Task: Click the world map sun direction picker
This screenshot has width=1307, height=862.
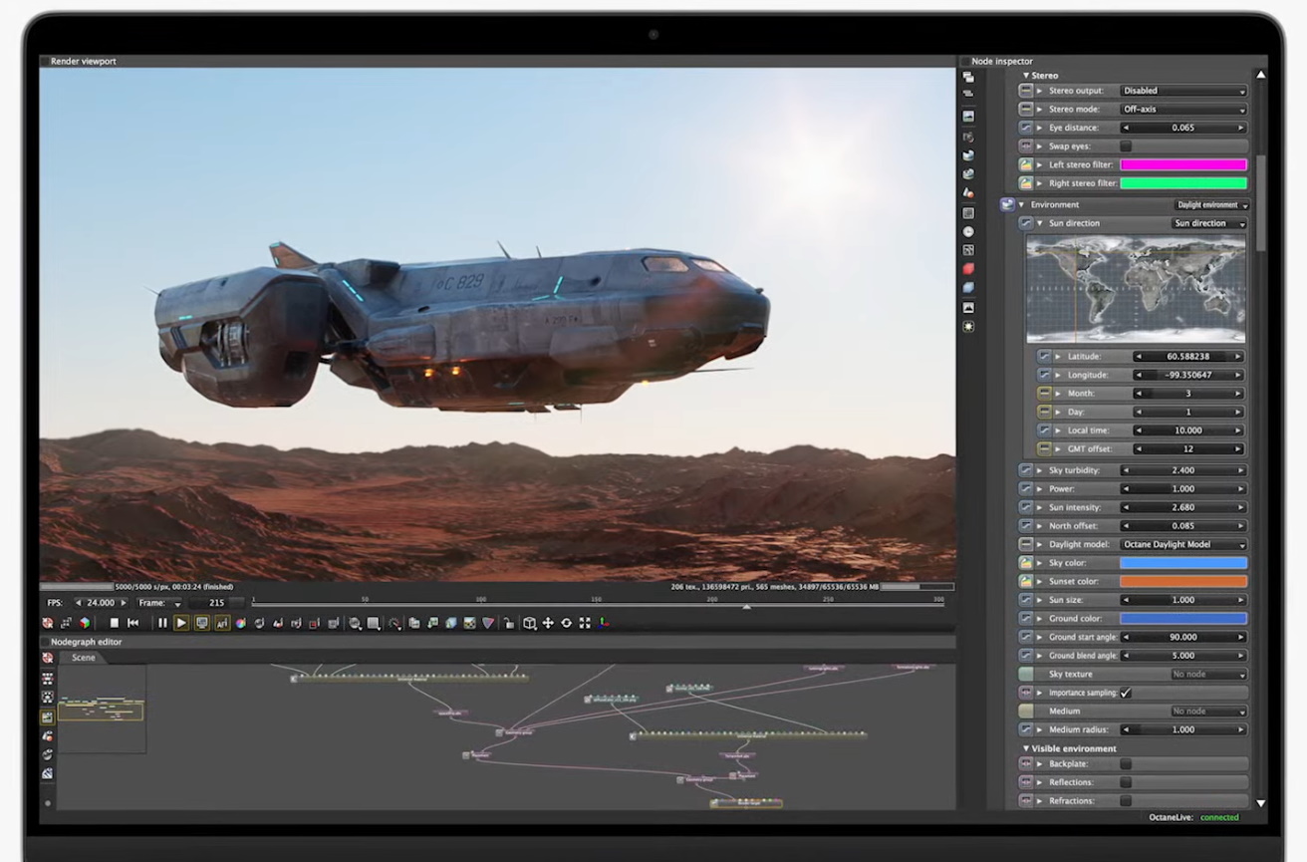Action: [1136, 290]
